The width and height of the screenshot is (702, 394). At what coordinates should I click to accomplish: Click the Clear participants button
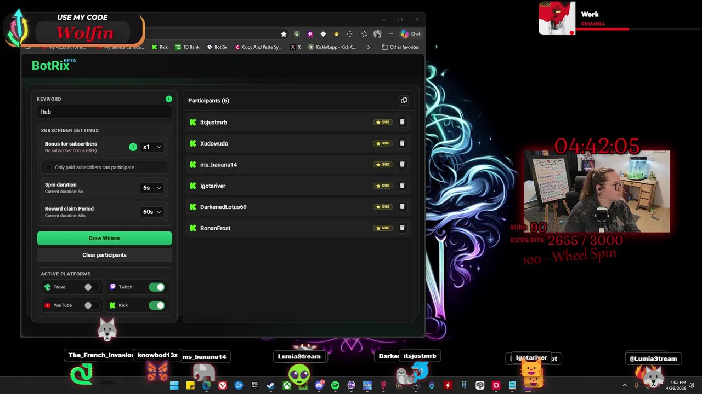[104, 255]
